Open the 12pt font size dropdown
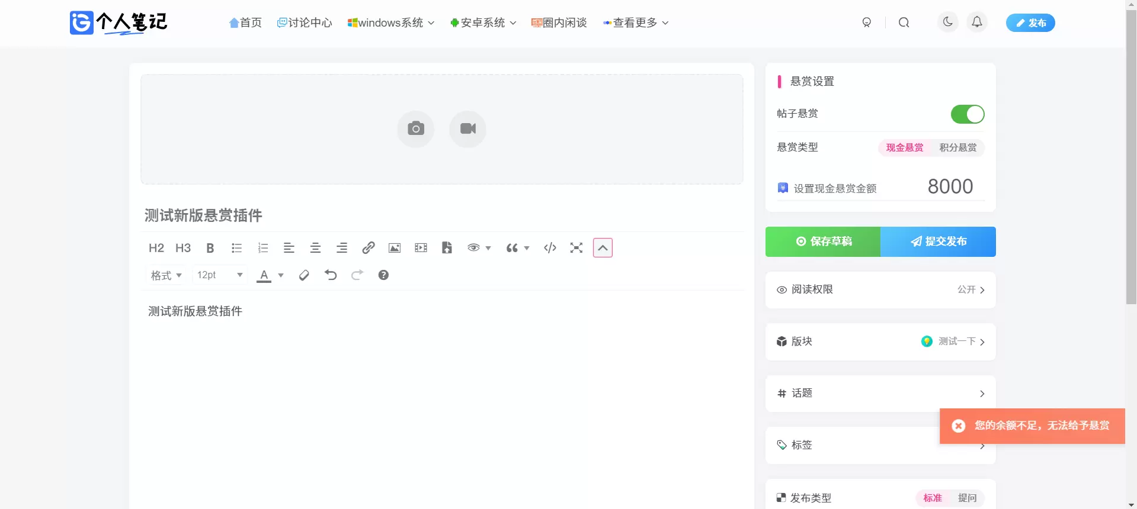The width and height of the screenshot is (1137, 509). (x=220, y=275)
